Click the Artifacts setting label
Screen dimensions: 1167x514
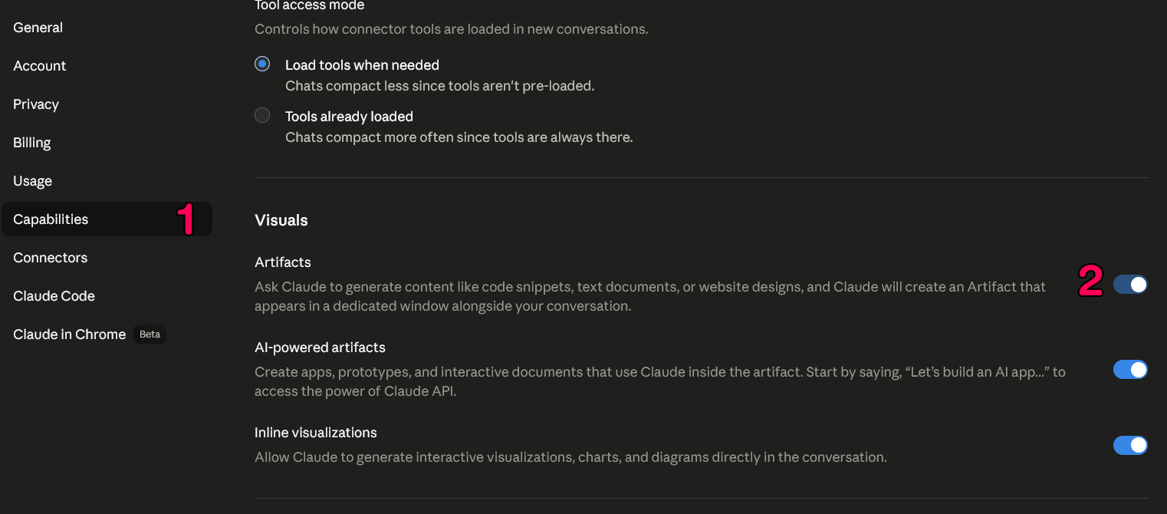(282, 262)
